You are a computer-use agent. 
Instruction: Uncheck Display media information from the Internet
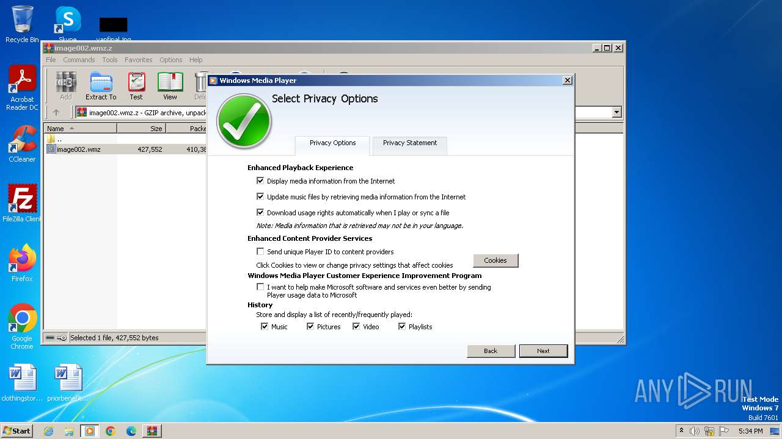pos(260,181)
